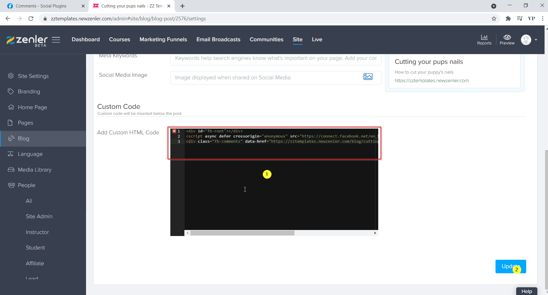The width and height of the screenshot is (548, 295).
Task: Open the Help button
Action: (x=527, y=291)
